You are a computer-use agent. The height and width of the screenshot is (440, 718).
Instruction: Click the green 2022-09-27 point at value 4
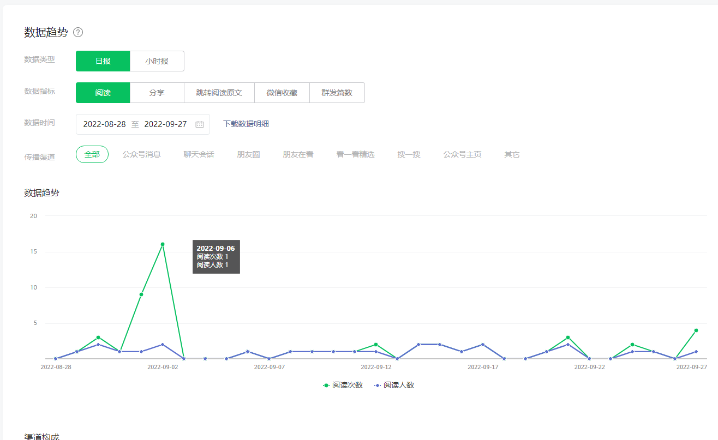(x=696, y=330)
